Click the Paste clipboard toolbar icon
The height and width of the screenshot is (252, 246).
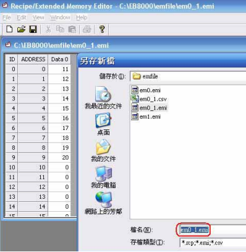(x=72, y=29)
